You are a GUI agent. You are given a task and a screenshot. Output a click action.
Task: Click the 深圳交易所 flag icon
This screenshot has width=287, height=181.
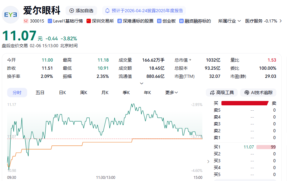coord(89,21)
